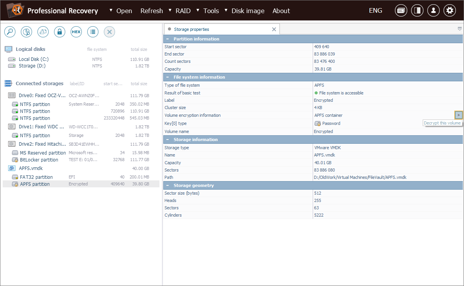Viewport: 464px width, 286px height.
Task: Click Refresh in the top menu
Action: click(151, 11)
